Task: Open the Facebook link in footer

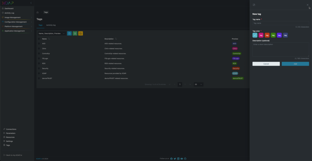Action: (171, 159)
